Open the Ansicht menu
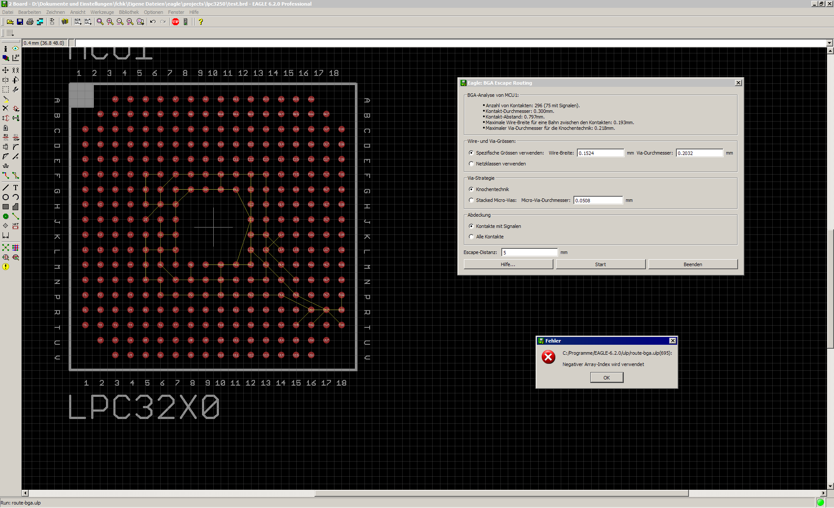This screenshot has width=834, height=508. 78,12
